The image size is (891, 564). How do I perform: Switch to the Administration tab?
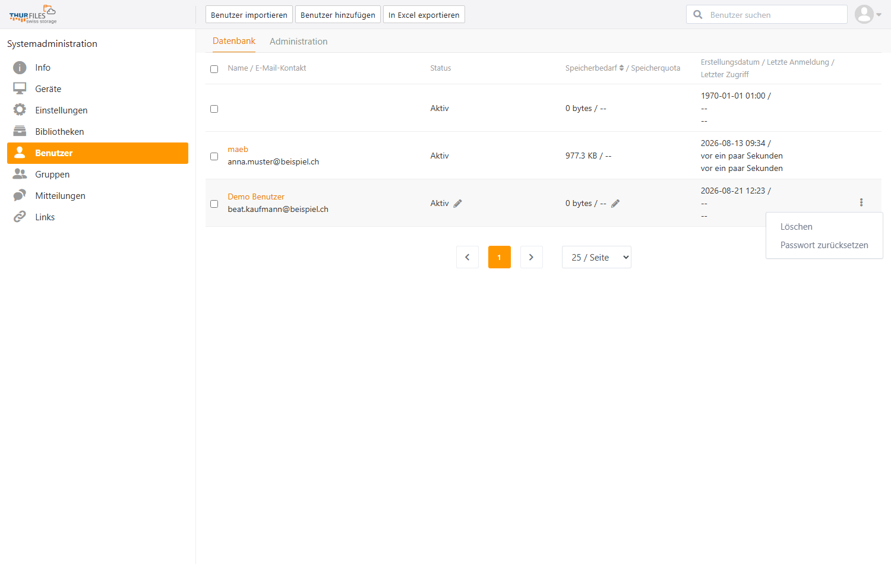pos(299,42)
